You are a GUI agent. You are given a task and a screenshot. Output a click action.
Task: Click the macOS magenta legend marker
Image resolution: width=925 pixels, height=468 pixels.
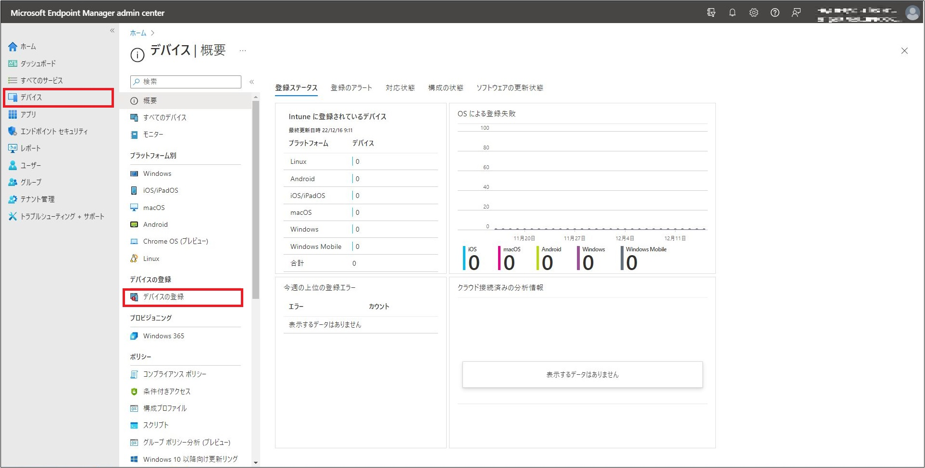click(x=499, y=258)
